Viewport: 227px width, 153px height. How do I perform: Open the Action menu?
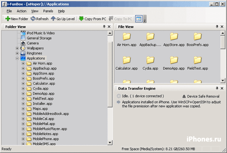(x=21, y=11)
